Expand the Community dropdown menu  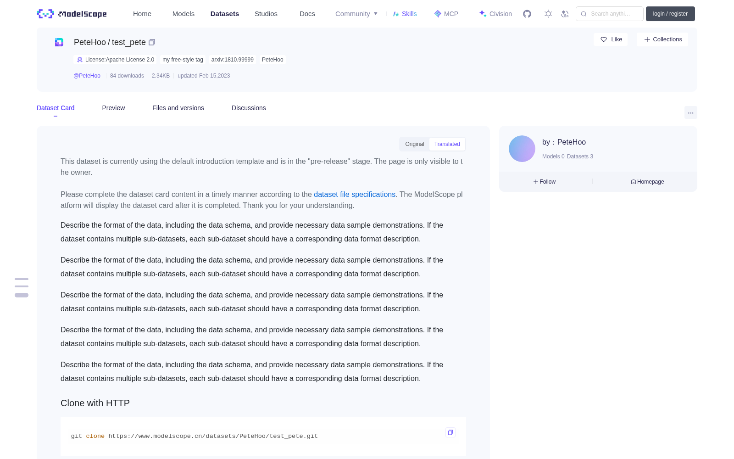tap(356, 14)
